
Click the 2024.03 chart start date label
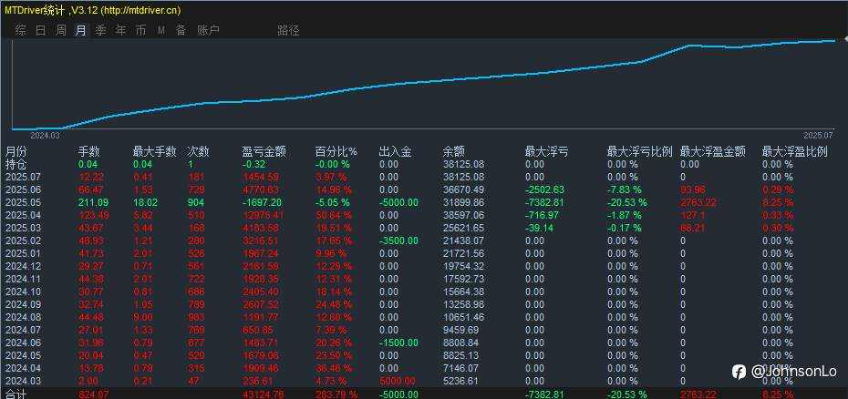(x=45, y=135)
